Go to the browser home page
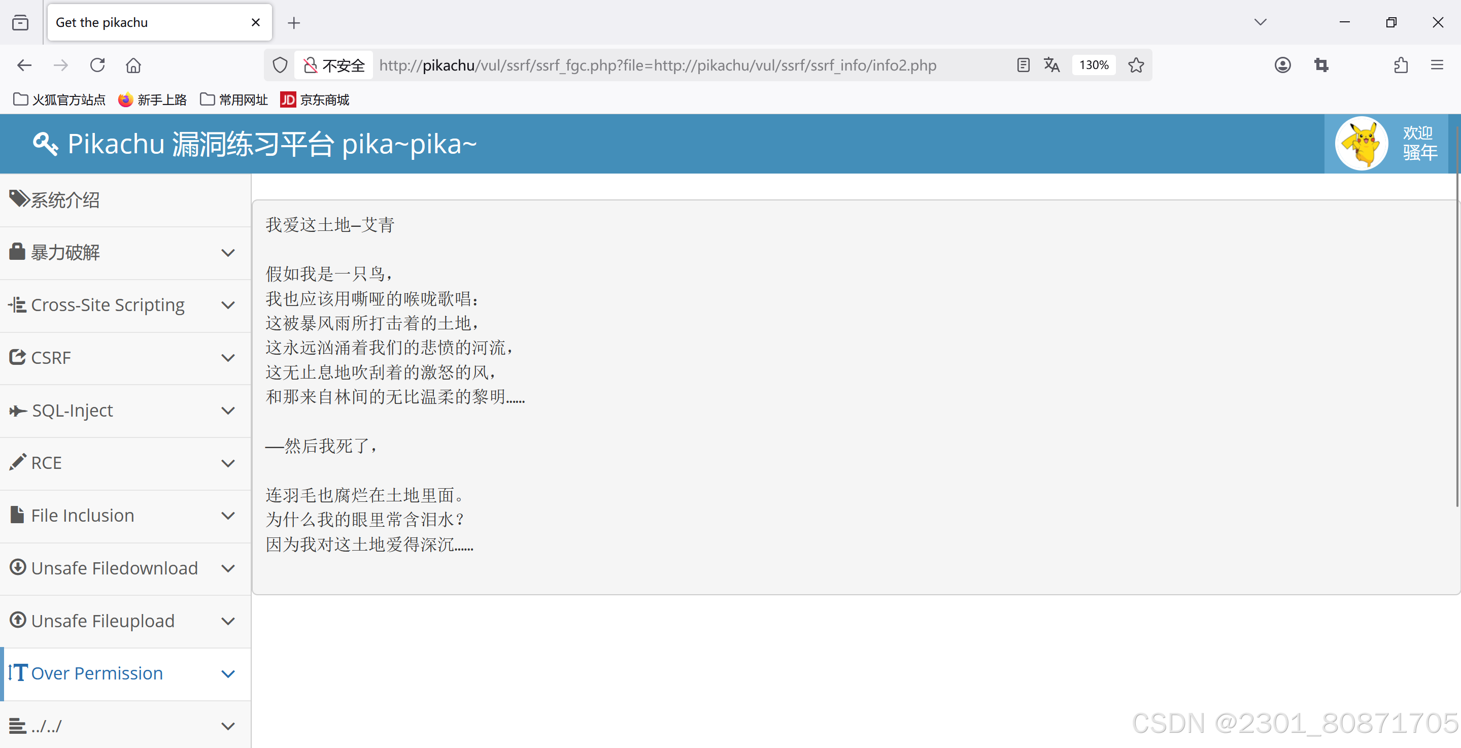 (133, 65)
